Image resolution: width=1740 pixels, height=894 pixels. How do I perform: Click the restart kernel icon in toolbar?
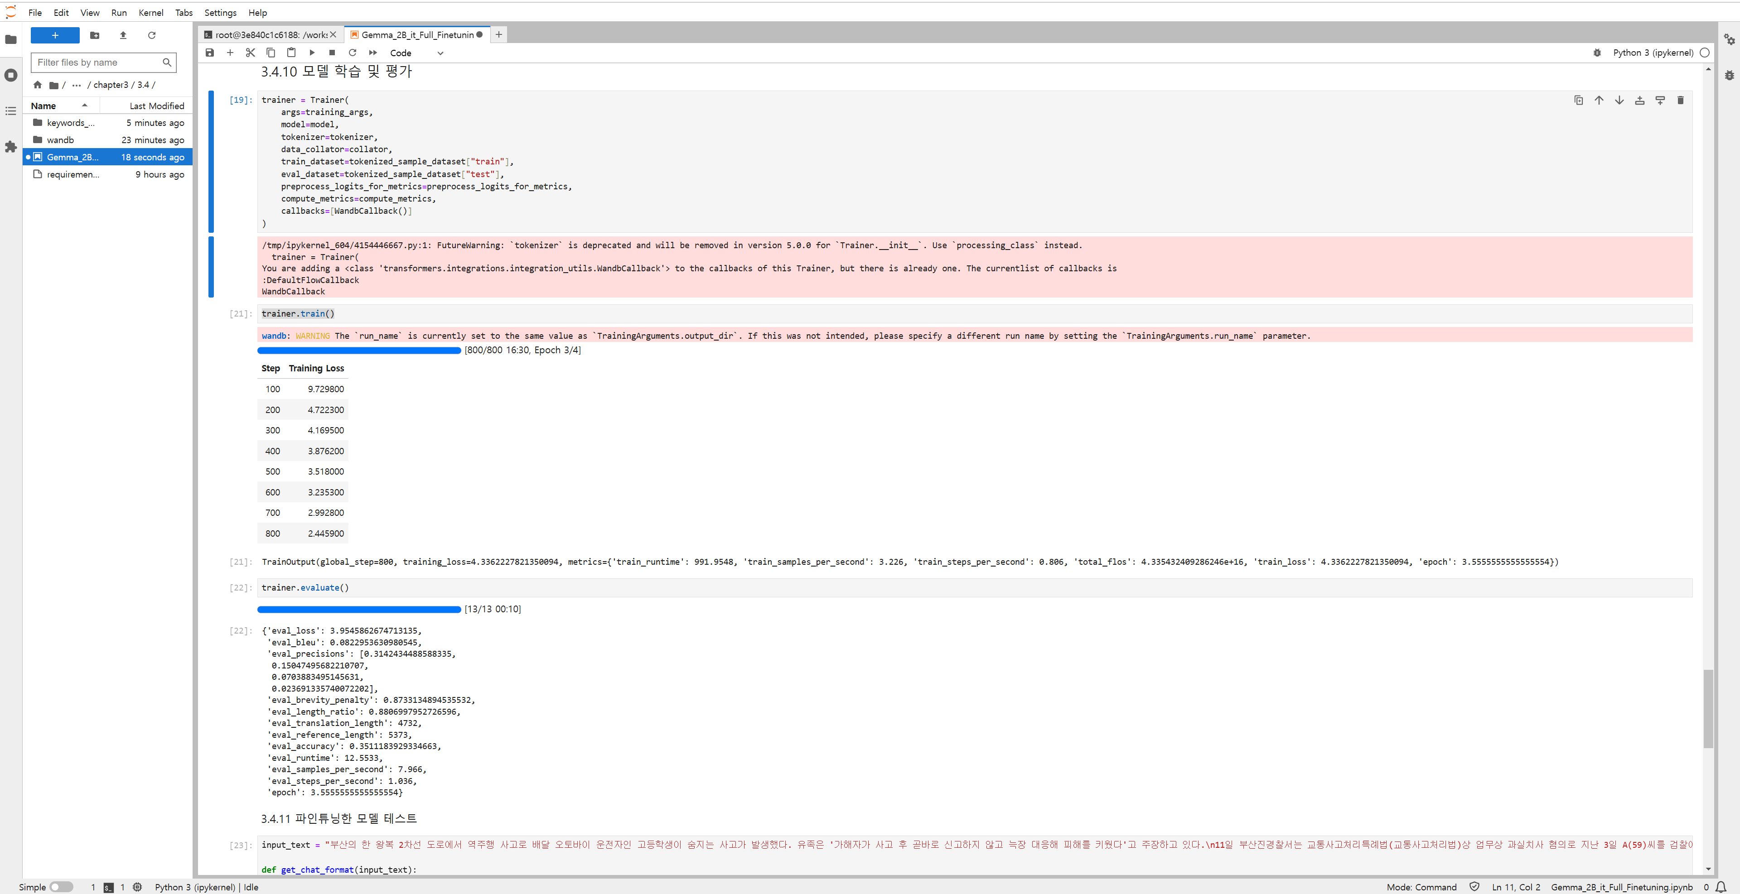tap(352, 53)
